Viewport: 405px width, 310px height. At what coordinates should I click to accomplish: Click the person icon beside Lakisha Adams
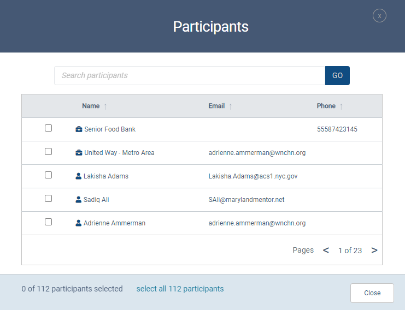point(79,176)
